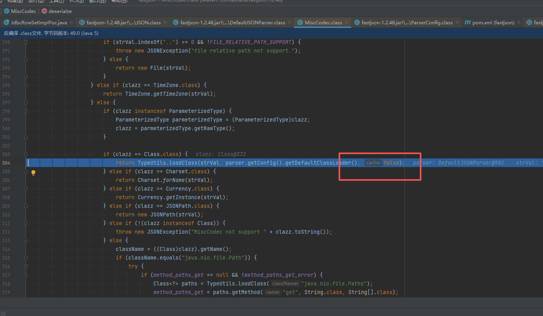
Task: Show intention actions via the lightbulb icon
Action: tap(33, 173)
